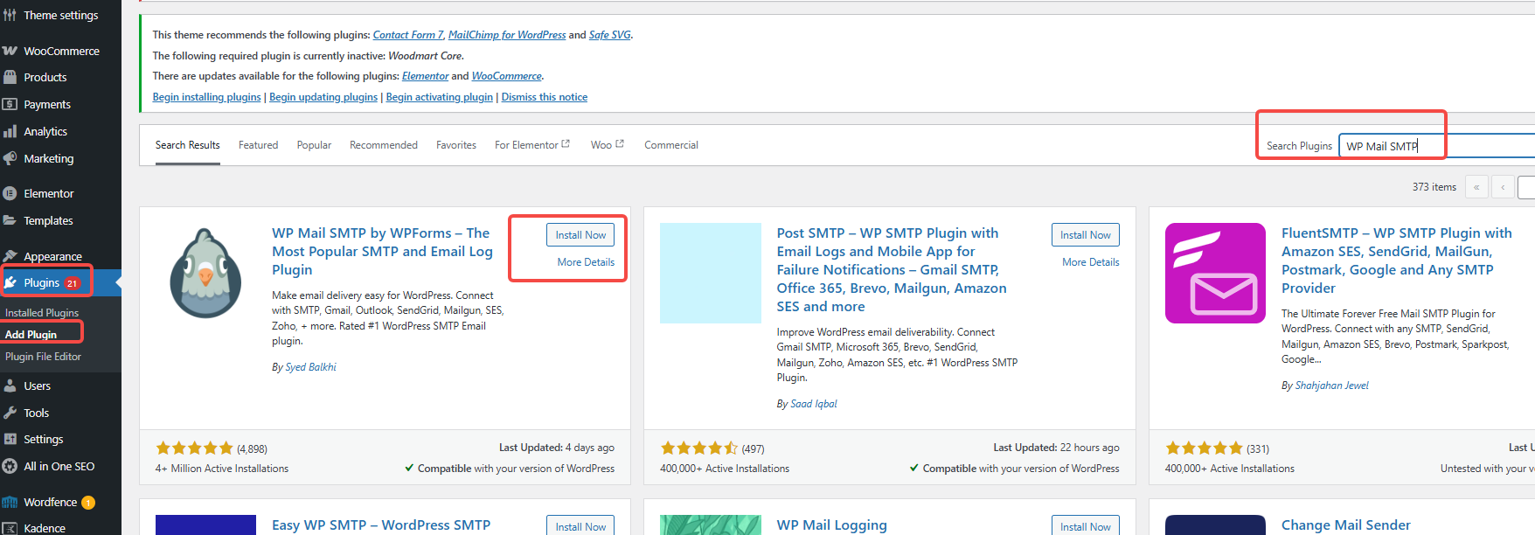Click the All in One SEO icon

pos(10,466)
